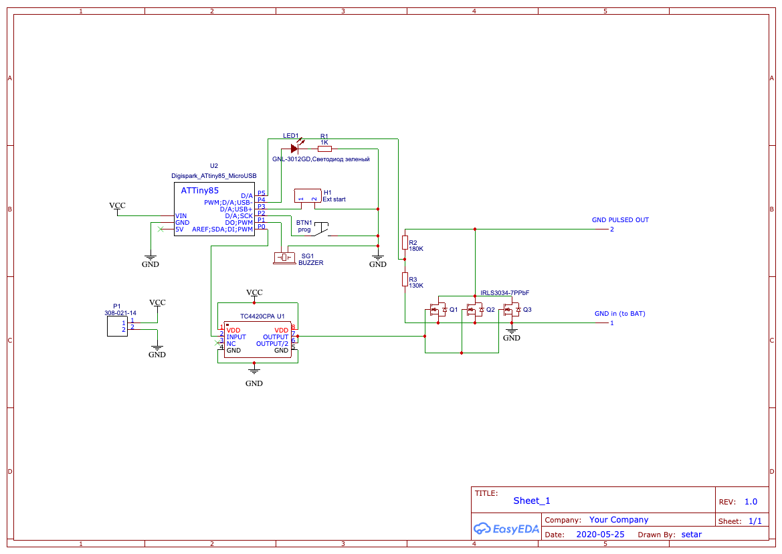Click the VCC flag above TC4420CPA
Image resolution: width=782 pixels, height=554 pixels.
[254, 294]
